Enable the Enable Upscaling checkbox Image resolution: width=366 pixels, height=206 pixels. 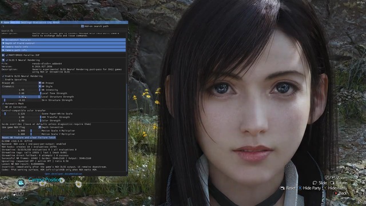3,80
